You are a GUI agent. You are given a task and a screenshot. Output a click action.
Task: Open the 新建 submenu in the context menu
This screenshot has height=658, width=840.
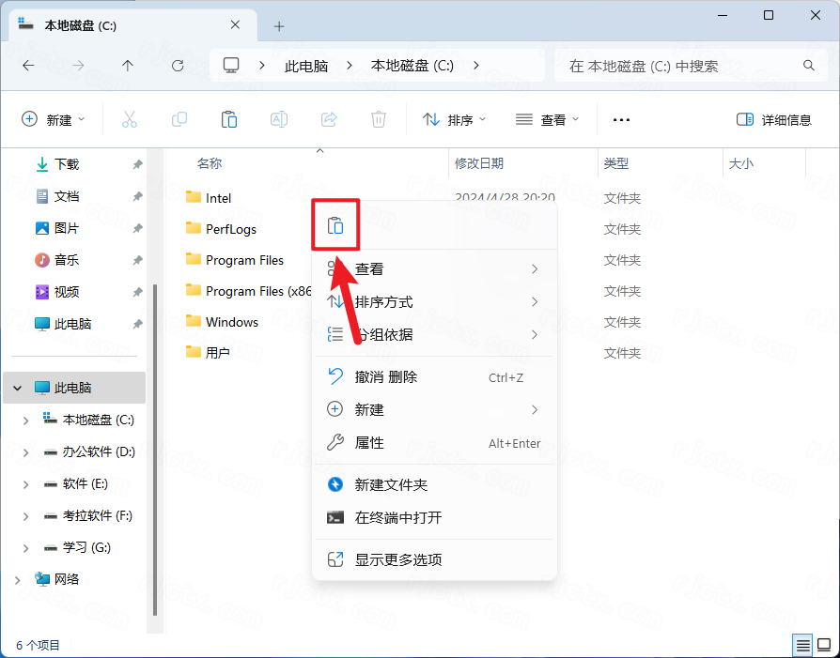click(434, 409)
